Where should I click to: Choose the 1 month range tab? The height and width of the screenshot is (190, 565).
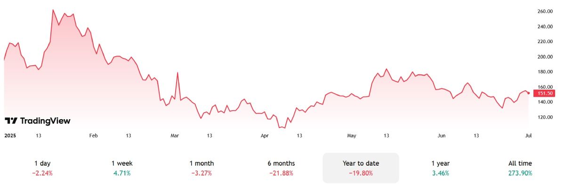tap(202, 168)
